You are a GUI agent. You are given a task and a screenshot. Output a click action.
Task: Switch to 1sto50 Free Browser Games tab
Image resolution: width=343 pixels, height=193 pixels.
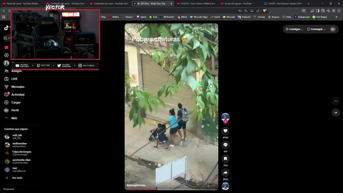coord(283,3)
